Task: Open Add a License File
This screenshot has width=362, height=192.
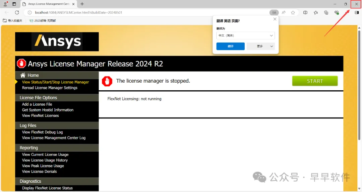Action: (37, 104)
